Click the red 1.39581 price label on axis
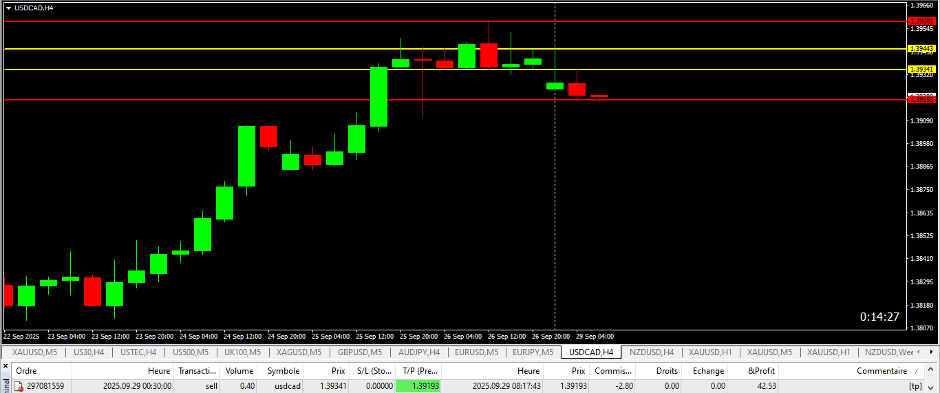This screenshot has width=940, height=393. tap(922, 21)
